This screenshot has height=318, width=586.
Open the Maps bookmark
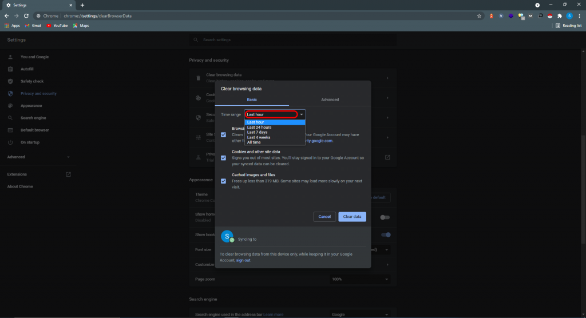coord(81,26)
